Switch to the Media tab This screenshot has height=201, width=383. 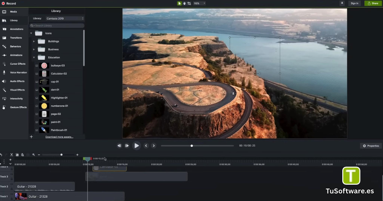(x=14, y=11)
